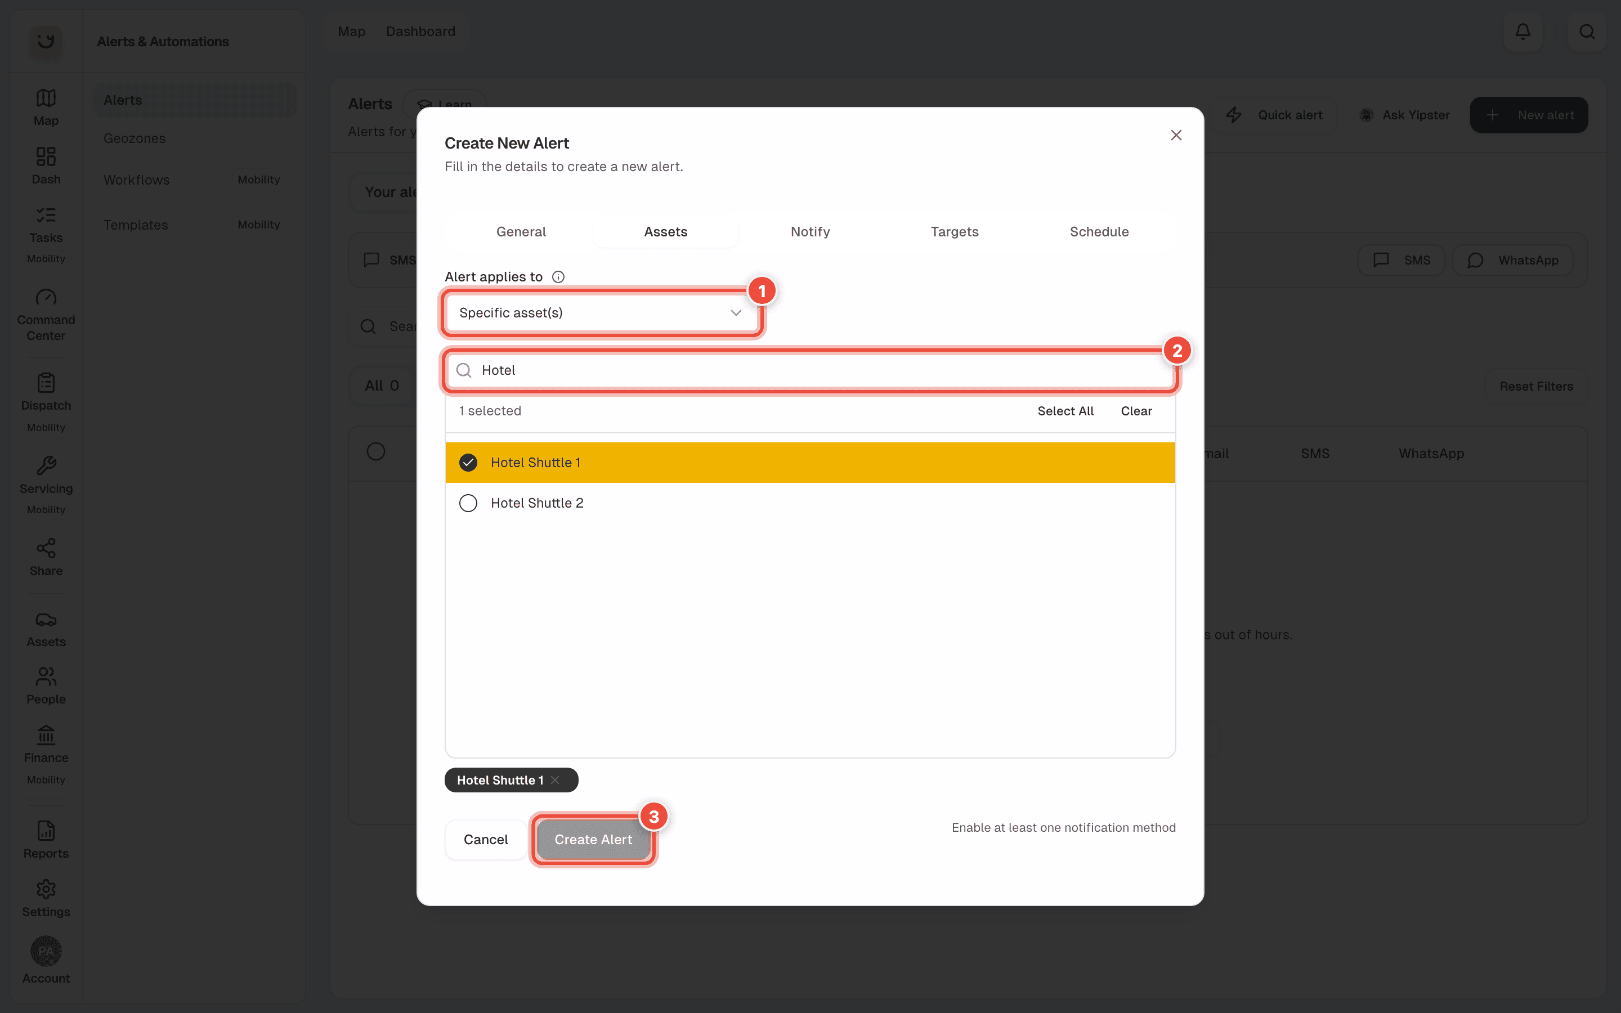
Task: Click the Hotel asset search field
Action: click(810, 370)
